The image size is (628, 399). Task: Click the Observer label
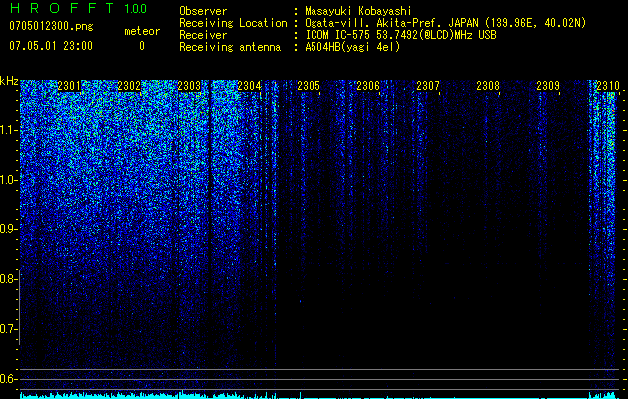[x=203, y=11]
